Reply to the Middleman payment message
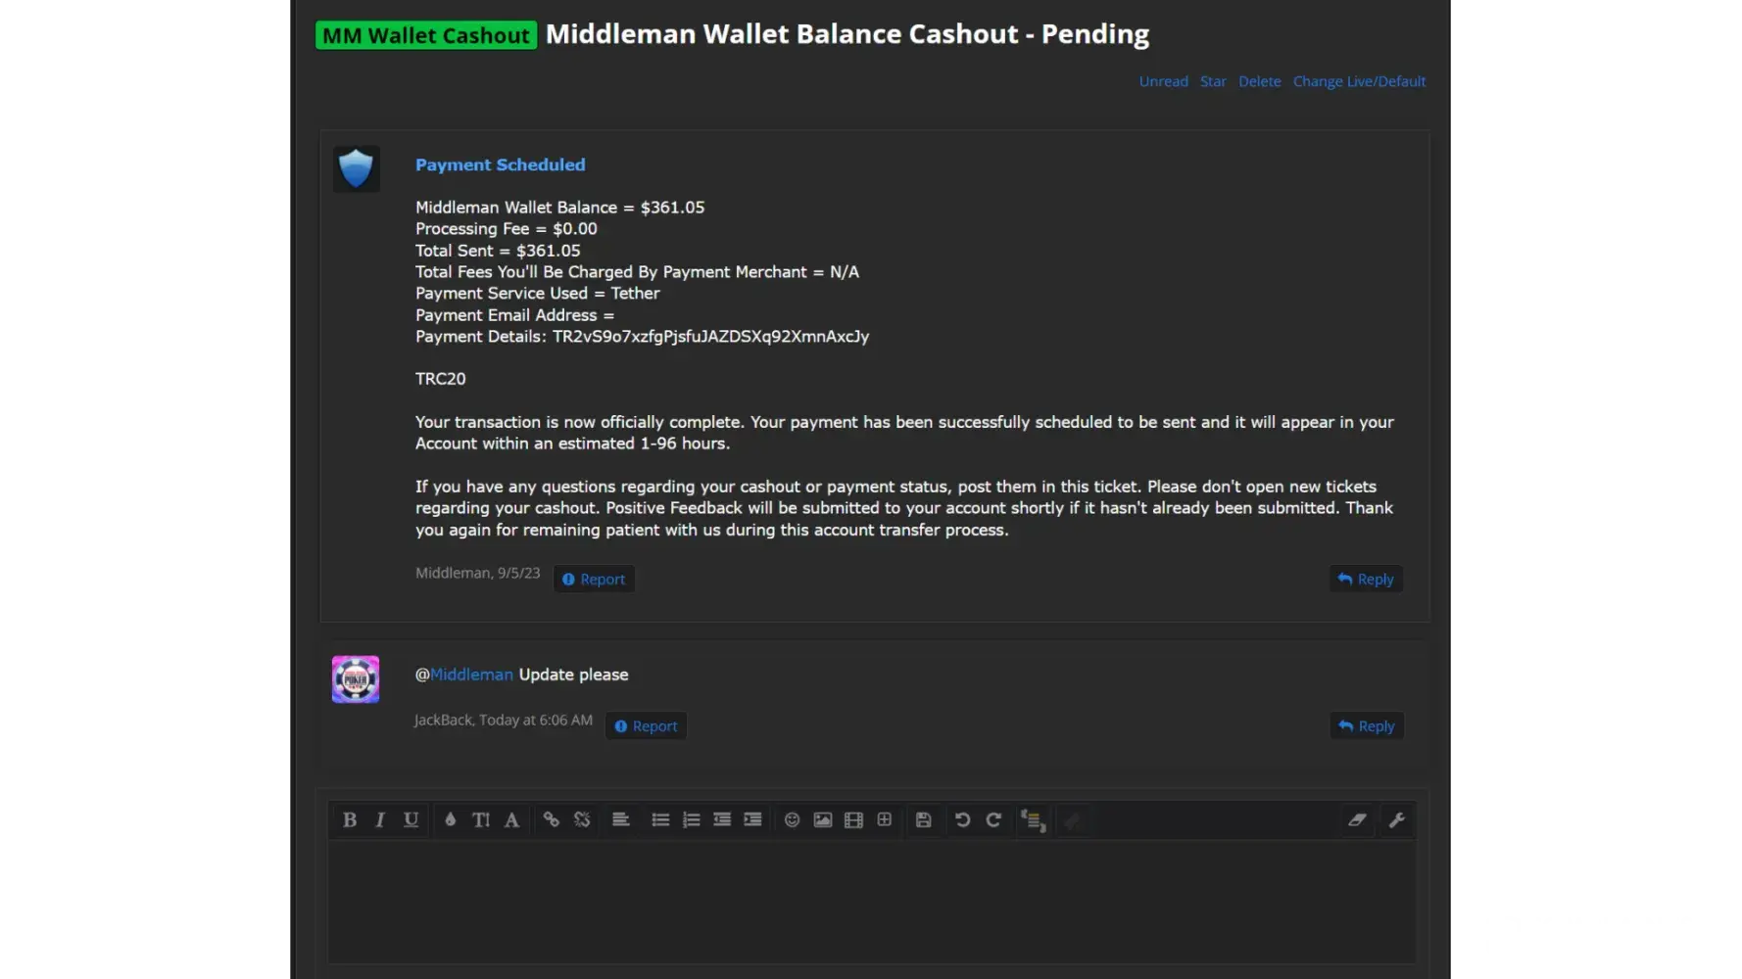This screenshot has width=1742, height=979. click(1366, 580)
